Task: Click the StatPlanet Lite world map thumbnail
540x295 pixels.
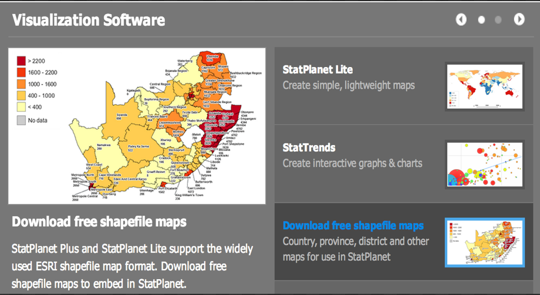Action: point(485,86)
